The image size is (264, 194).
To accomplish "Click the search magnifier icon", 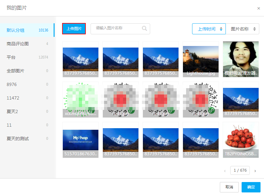I will tap(144, 29).
